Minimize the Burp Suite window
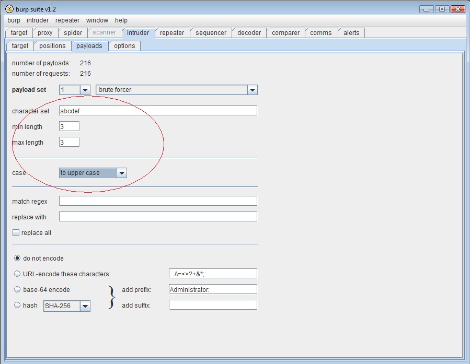 [427, 9]
